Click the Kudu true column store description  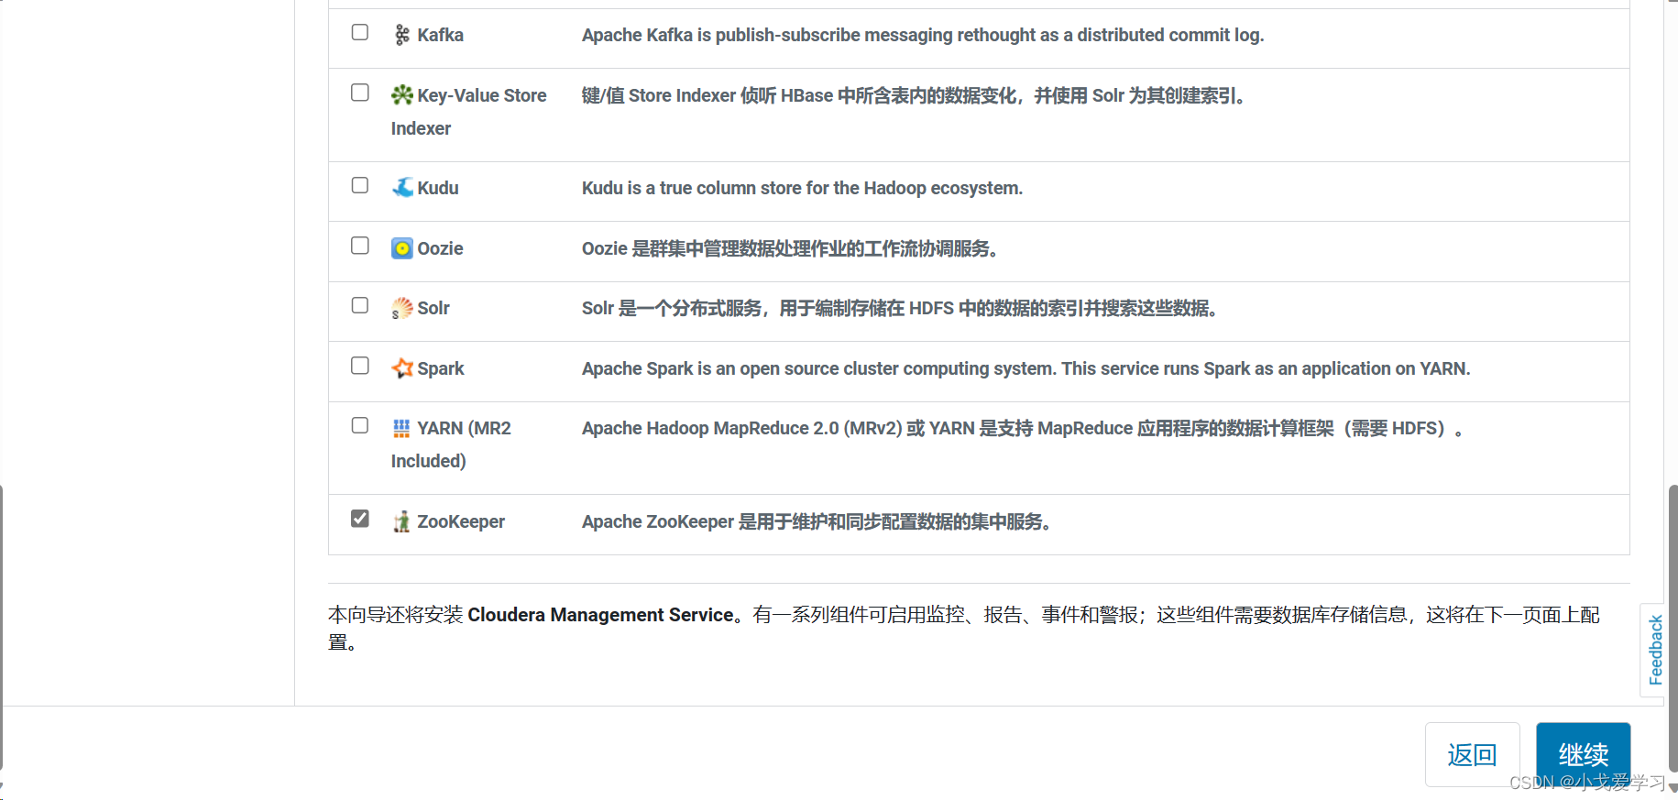coord(802,188)
